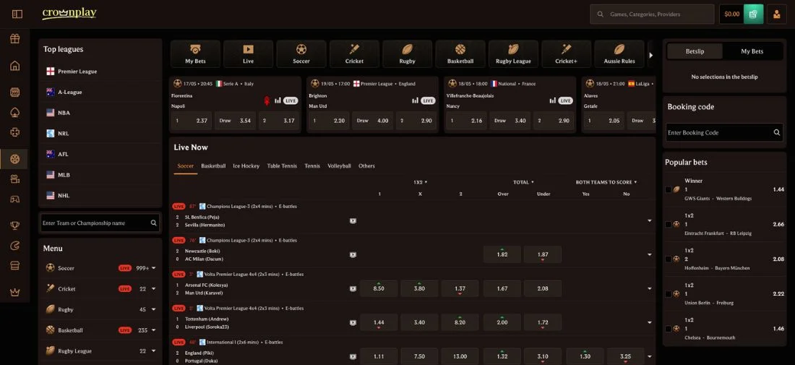Screen dimensions: 795x365
Task: Expand the Cricket menu dropdown arrow
Action: pos(154,289)
